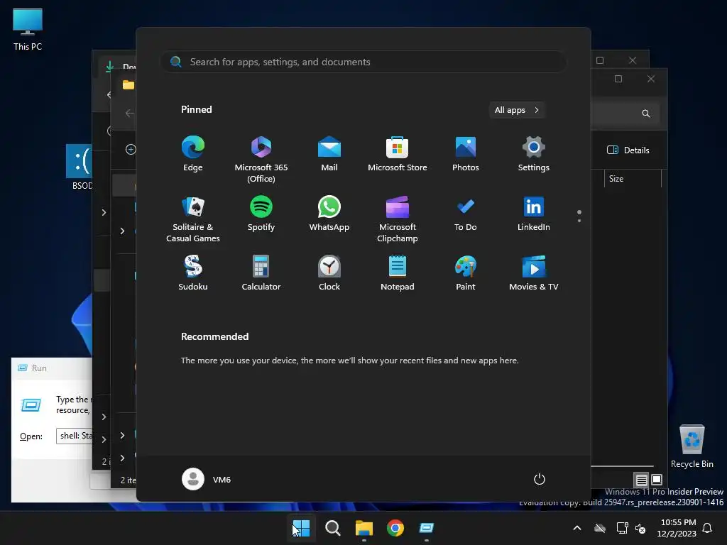This screenshot has width=727, height=545.
Task: Launch Movies & TV
Action: [534, 273]
